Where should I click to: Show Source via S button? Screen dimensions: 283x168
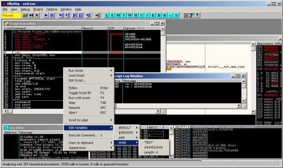[x=176, y=15]
